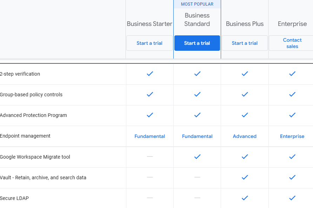Select the Business Standard plan heading
This screenshot has width=313, height=208.
point(197,20)
